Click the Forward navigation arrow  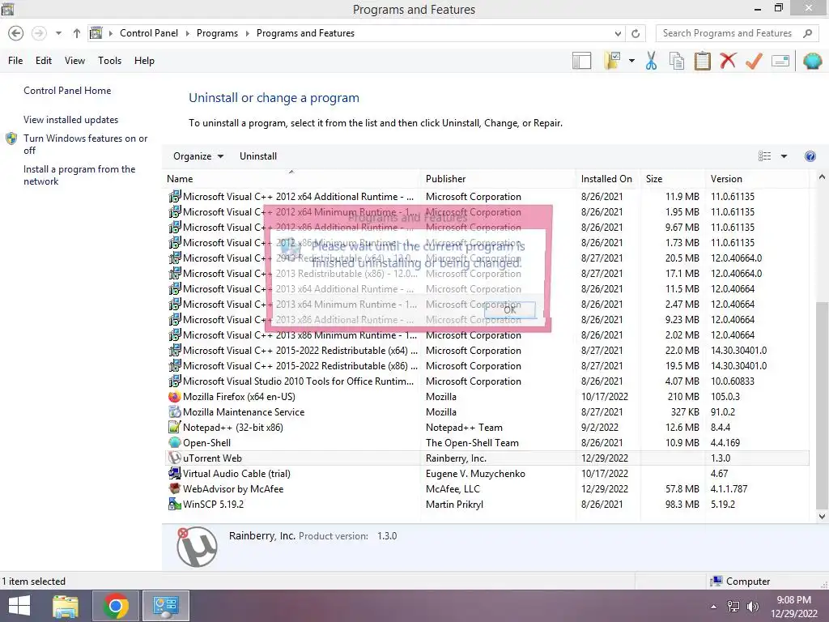[39, 33]
